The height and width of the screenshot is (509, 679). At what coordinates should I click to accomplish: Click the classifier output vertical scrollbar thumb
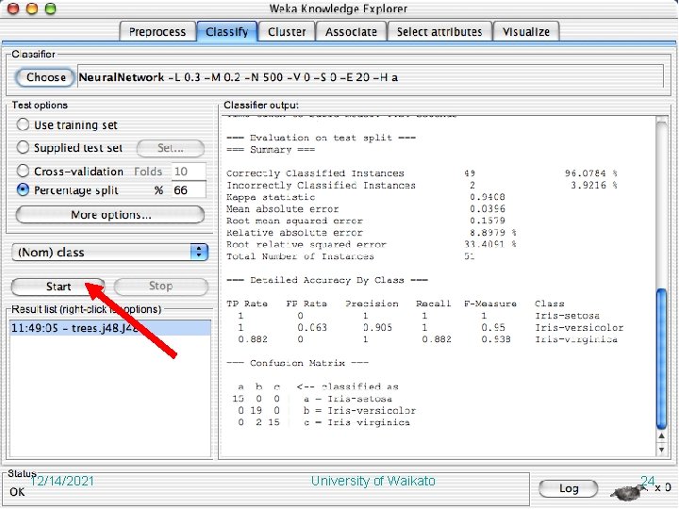[661, 358]
